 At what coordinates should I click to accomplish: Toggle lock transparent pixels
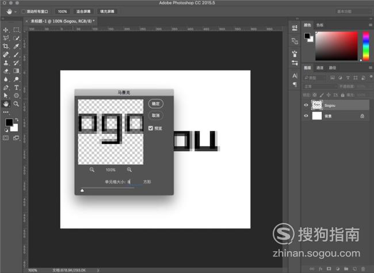tap(315, 95)
